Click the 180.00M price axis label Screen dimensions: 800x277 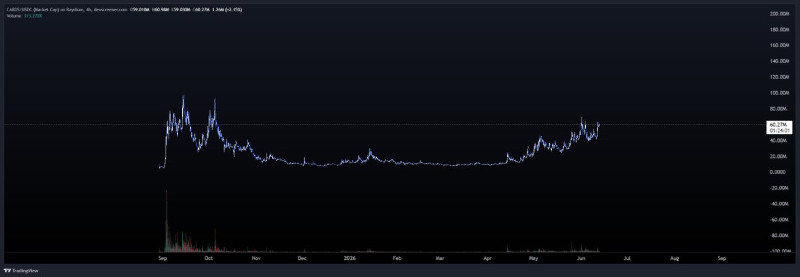point(779,29)
